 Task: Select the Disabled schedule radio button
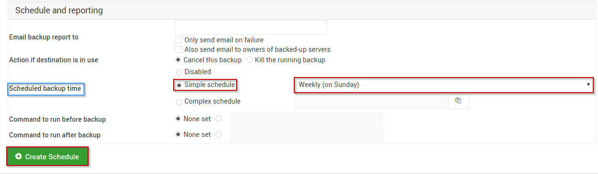click(x=179, y=72)
